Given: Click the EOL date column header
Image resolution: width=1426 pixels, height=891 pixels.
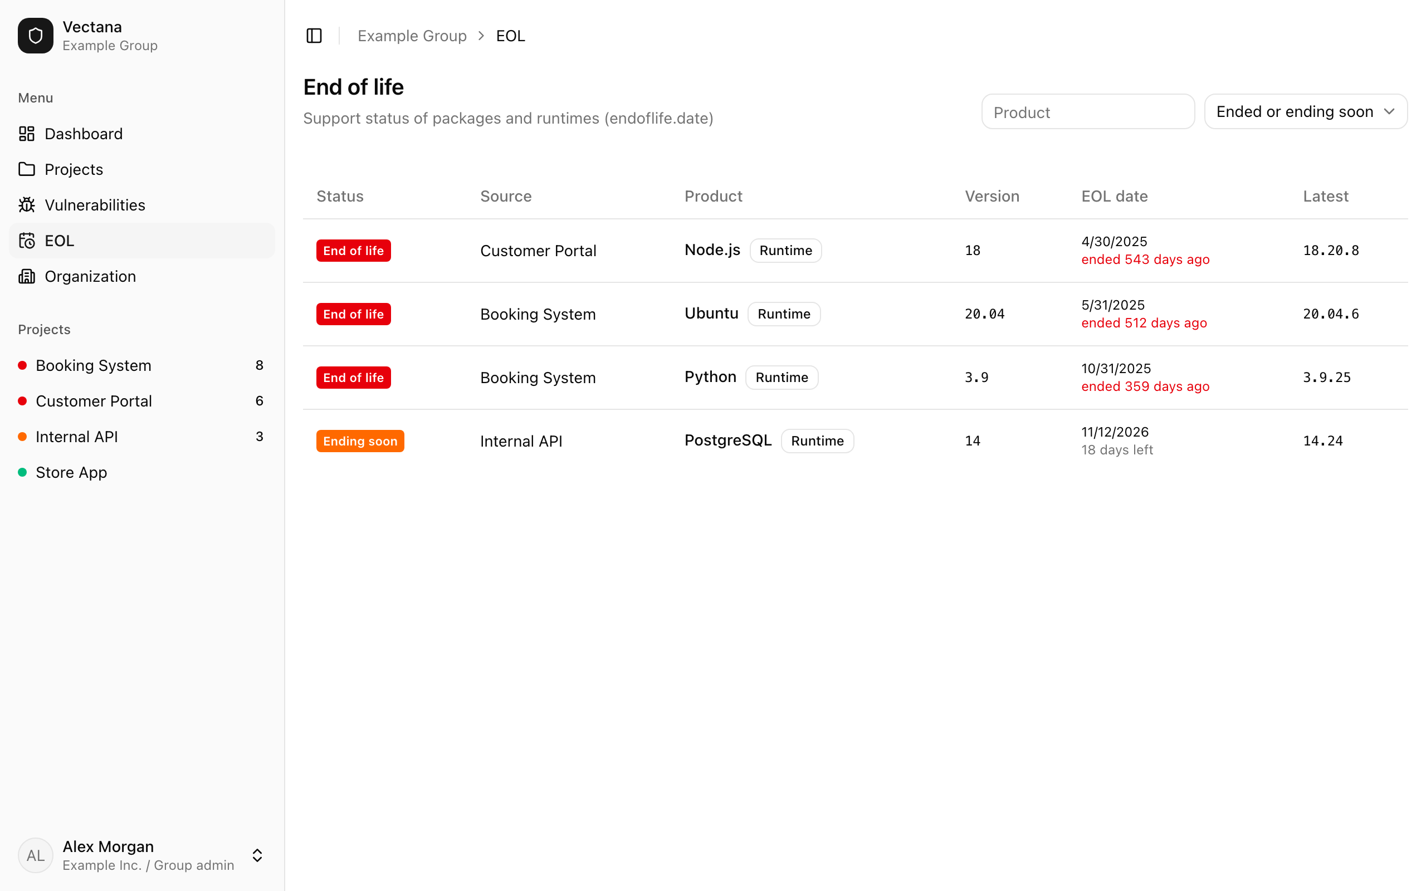Looking at the screenshot, I should [x=1114, y=196].
